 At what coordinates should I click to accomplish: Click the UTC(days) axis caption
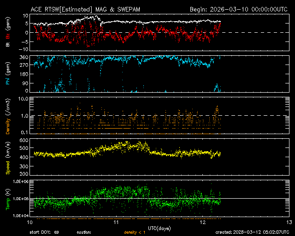(x=159, y=228)
